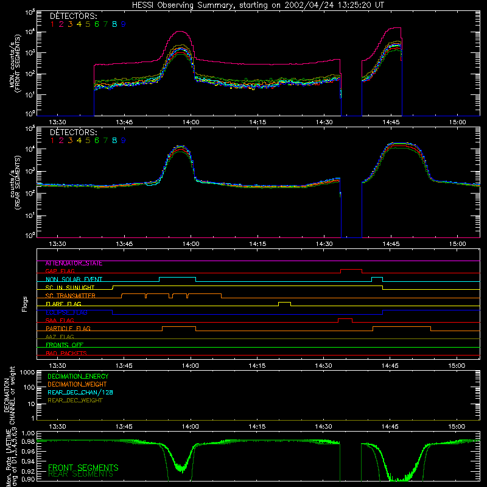Click 'DECIMATION CHANNEL or weight' axis label
Viewport: 487px width, 487px height.
[9, 395]
